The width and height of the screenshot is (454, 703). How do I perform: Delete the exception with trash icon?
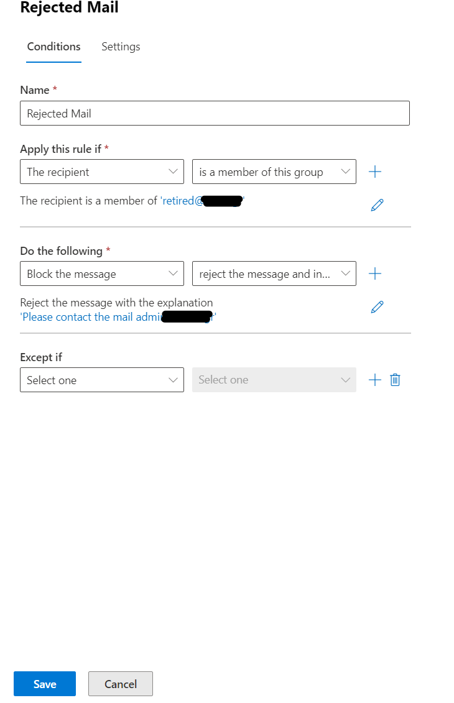tap(395, 380)
